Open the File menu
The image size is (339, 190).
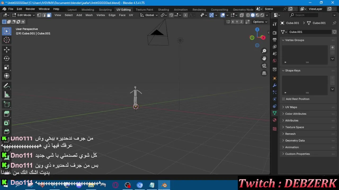click(11, 9)
